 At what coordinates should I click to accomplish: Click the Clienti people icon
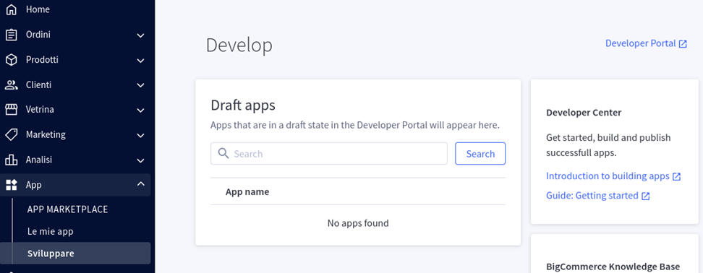coord(11,85)
